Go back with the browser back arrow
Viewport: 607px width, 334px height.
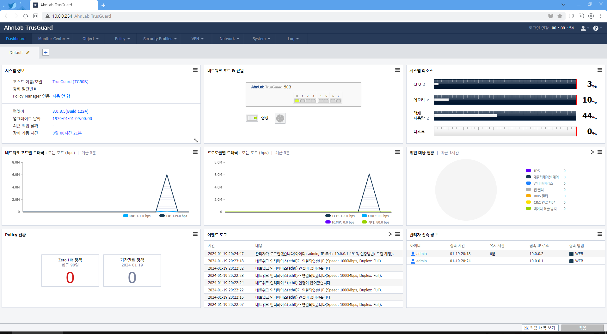6,16
